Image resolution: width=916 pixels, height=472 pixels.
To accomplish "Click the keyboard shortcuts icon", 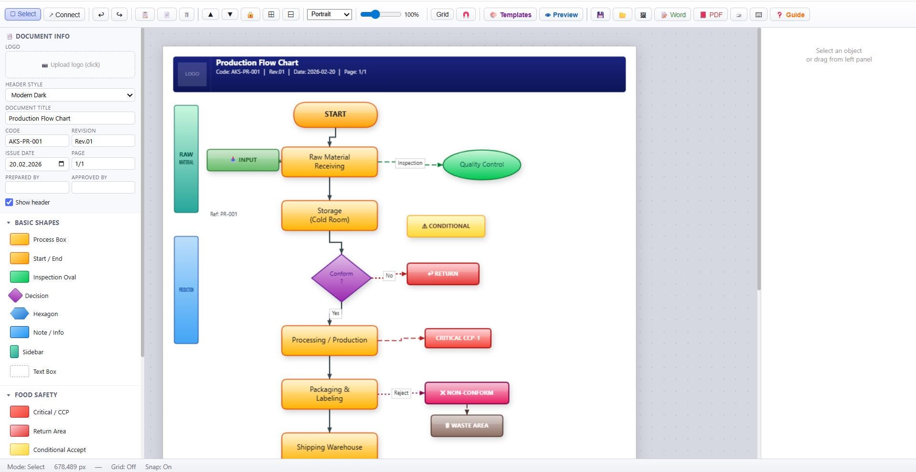I will (x=758, y=15).
